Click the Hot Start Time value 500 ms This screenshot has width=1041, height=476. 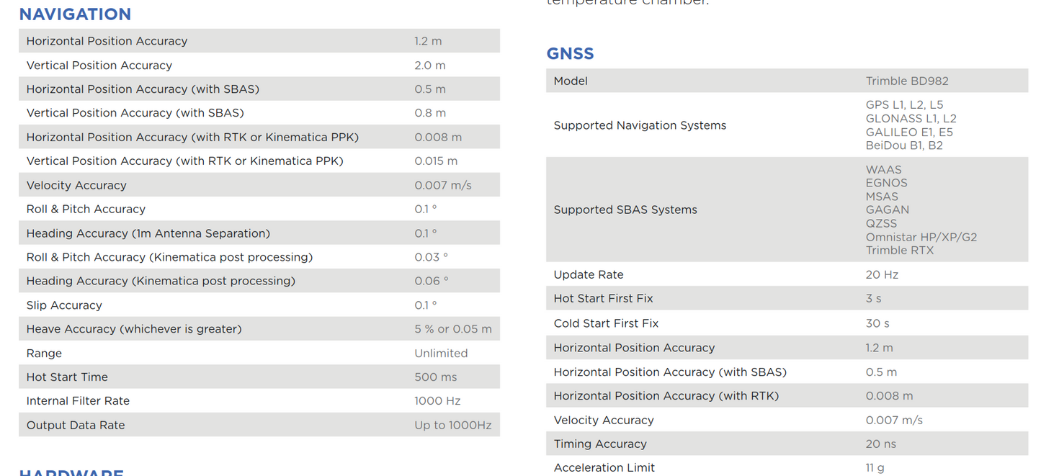pos(431,377)
